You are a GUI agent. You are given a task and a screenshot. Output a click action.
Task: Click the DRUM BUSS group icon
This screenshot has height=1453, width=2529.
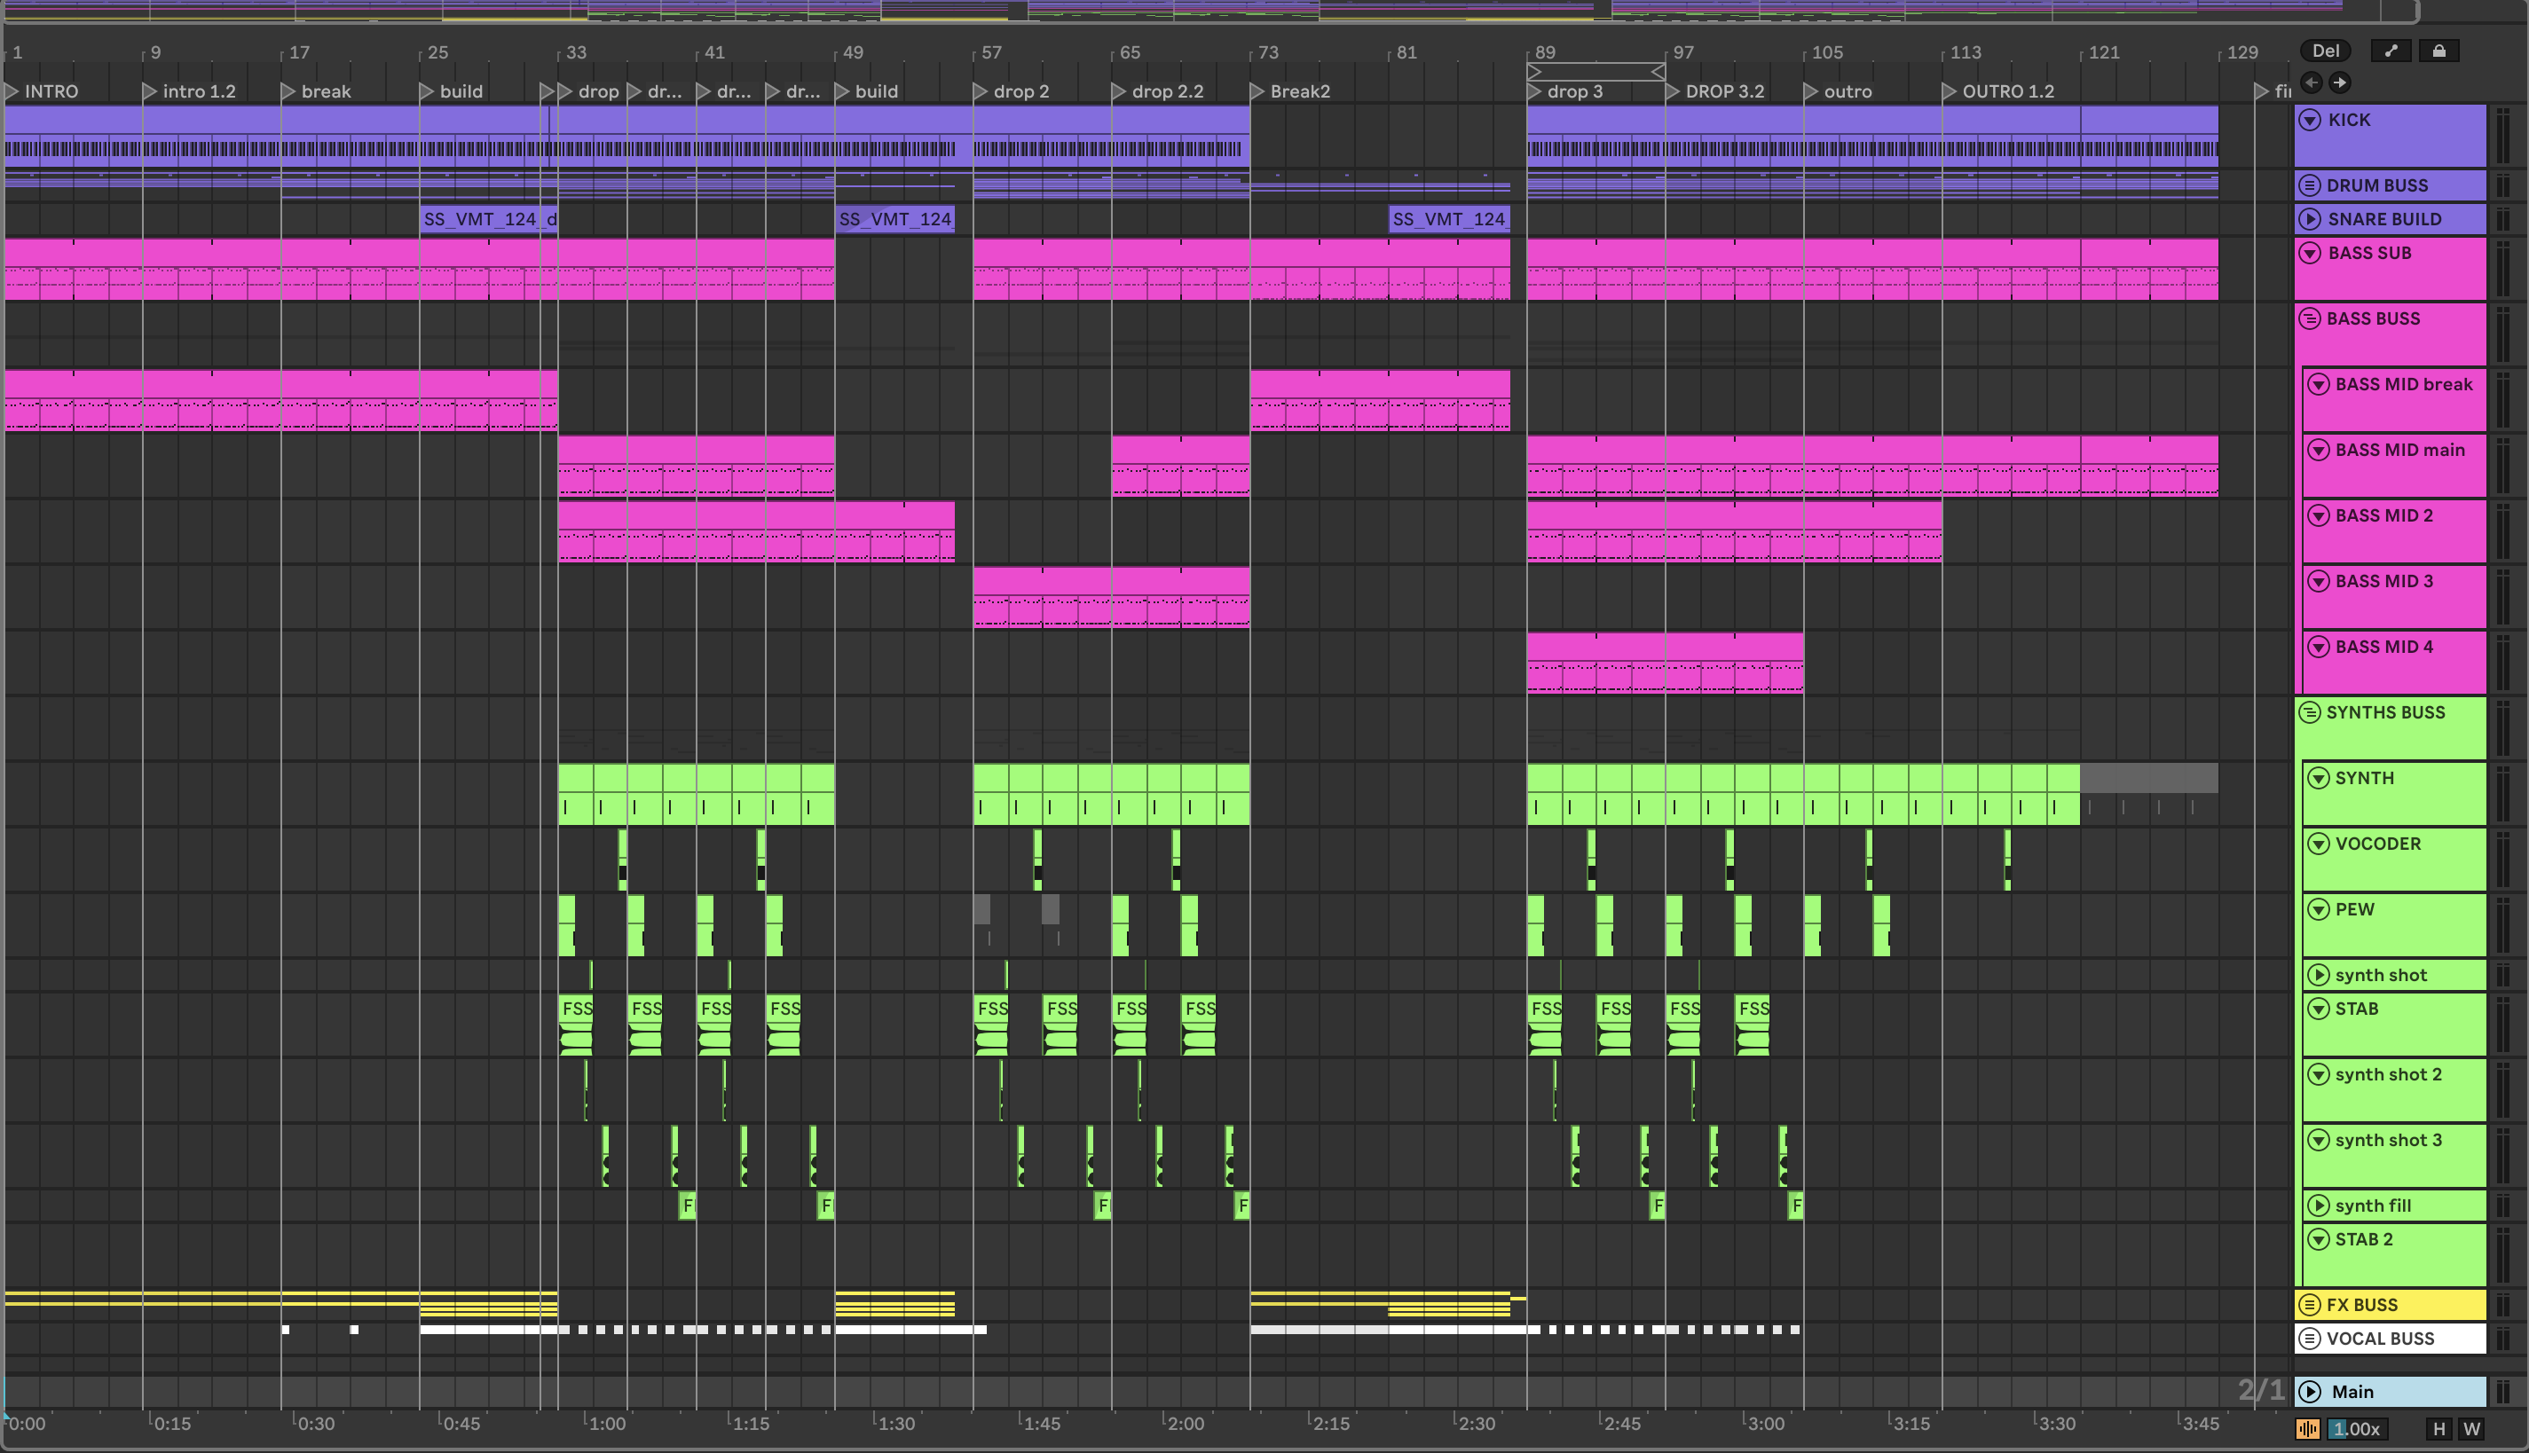pyautogui.click(x=2310, y=185)
